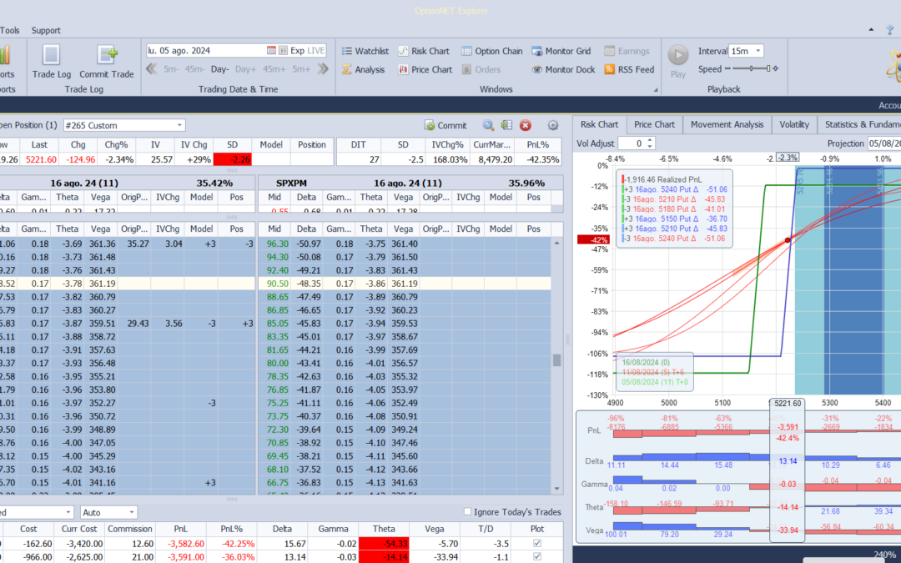Step forward 5 minutes with 5m+
The width and height of the screenshot is (901, 563).
302,69
